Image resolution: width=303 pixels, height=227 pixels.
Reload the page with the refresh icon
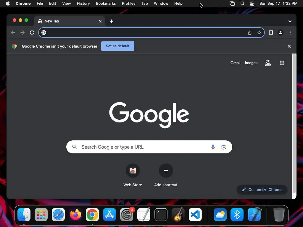(32, 33)
